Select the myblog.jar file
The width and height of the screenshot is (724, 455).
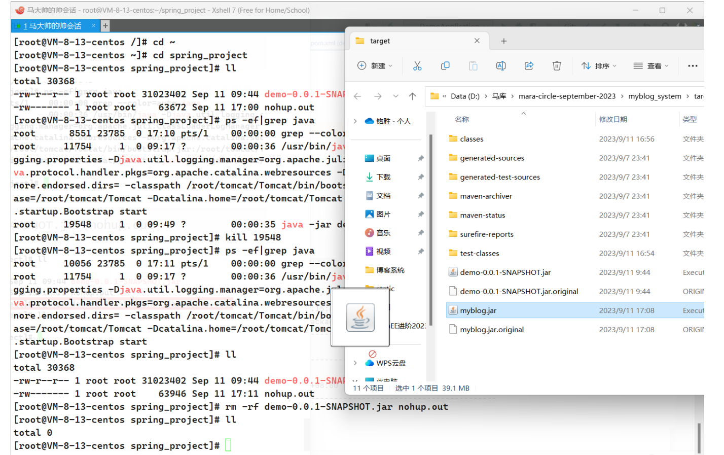[x=575, y=310]
